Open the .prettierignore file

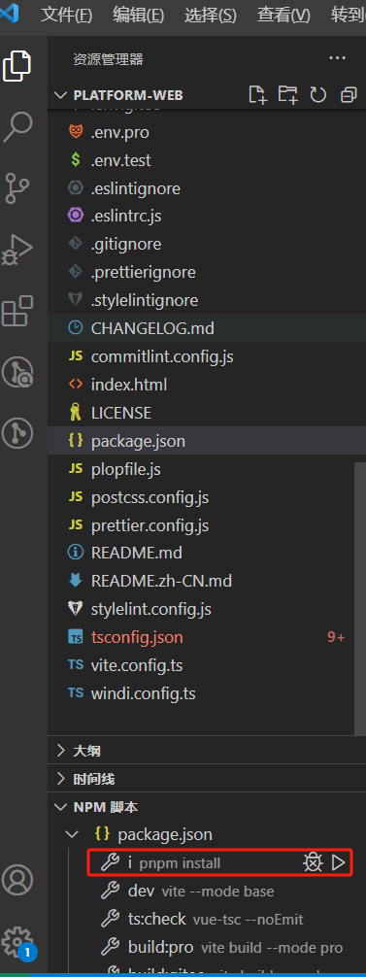click(x=207, y=272)
